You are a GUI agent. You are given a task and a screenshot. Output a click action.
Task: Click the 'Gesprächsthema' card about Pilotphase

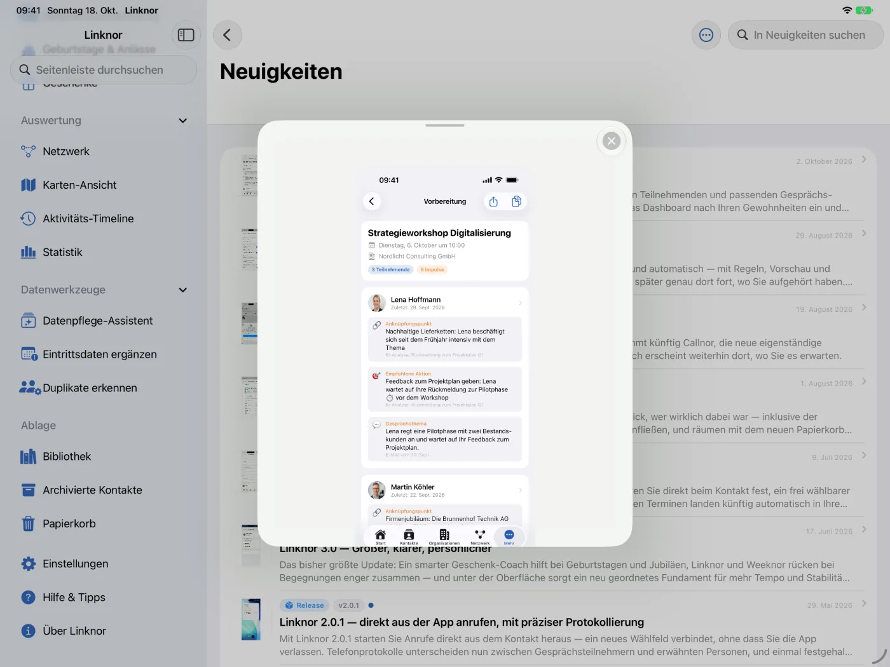[x=445, y=439]
